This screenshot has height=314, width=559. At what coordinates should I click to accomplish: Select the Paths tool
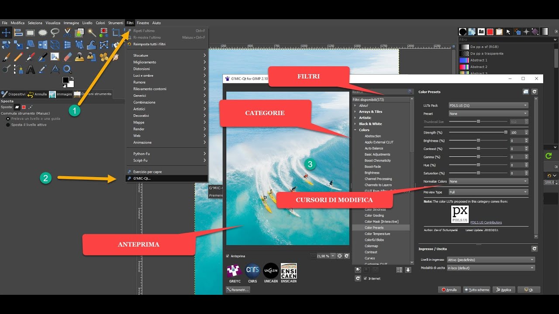[18, 69]
